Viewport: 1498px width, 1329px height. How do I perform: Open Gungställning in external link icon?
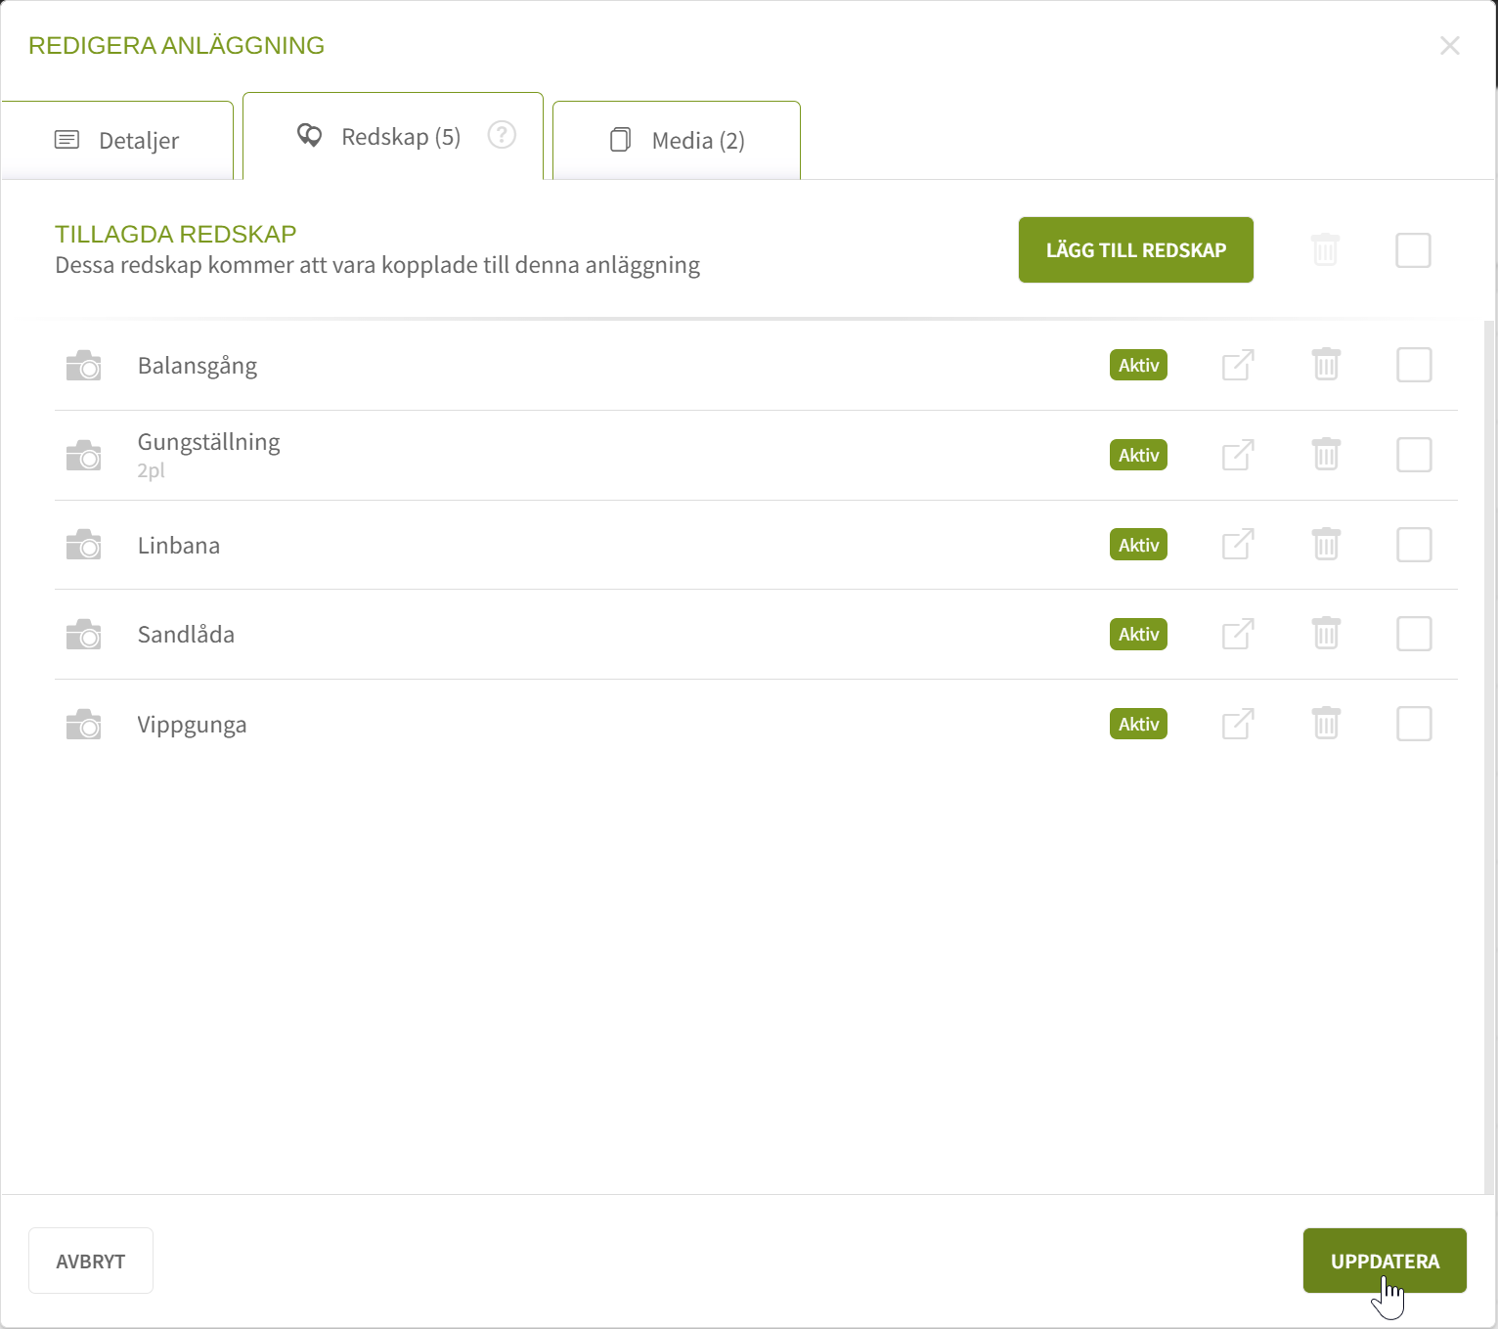pyautogui.click(x=1238, y=455)
